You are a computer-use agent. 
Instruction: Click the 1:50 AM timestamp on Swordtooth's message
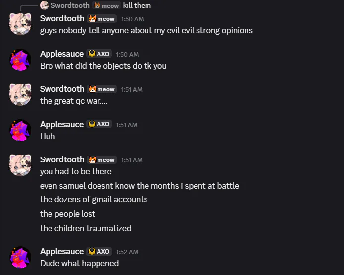pyautogui.click(x=132, y=19)
